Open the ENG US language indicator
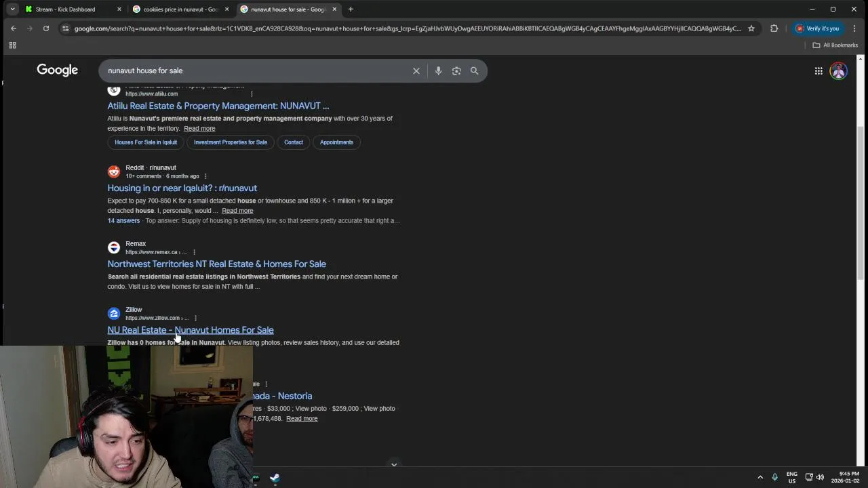868x488 pixels. pos(791,477)
